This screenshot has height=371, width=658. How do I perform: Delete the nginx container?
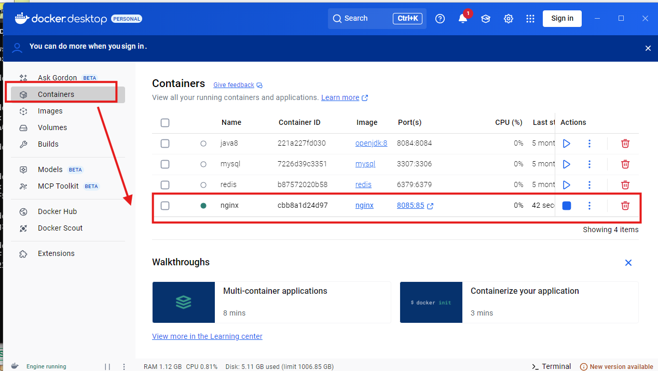point(625,206)
